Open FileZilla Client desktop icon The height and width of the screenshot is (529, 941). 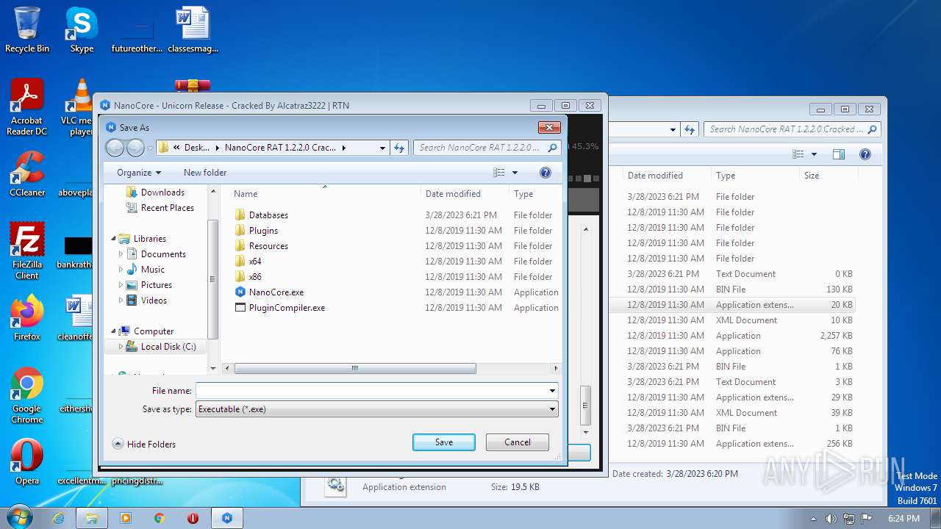(x=27, y=251)
